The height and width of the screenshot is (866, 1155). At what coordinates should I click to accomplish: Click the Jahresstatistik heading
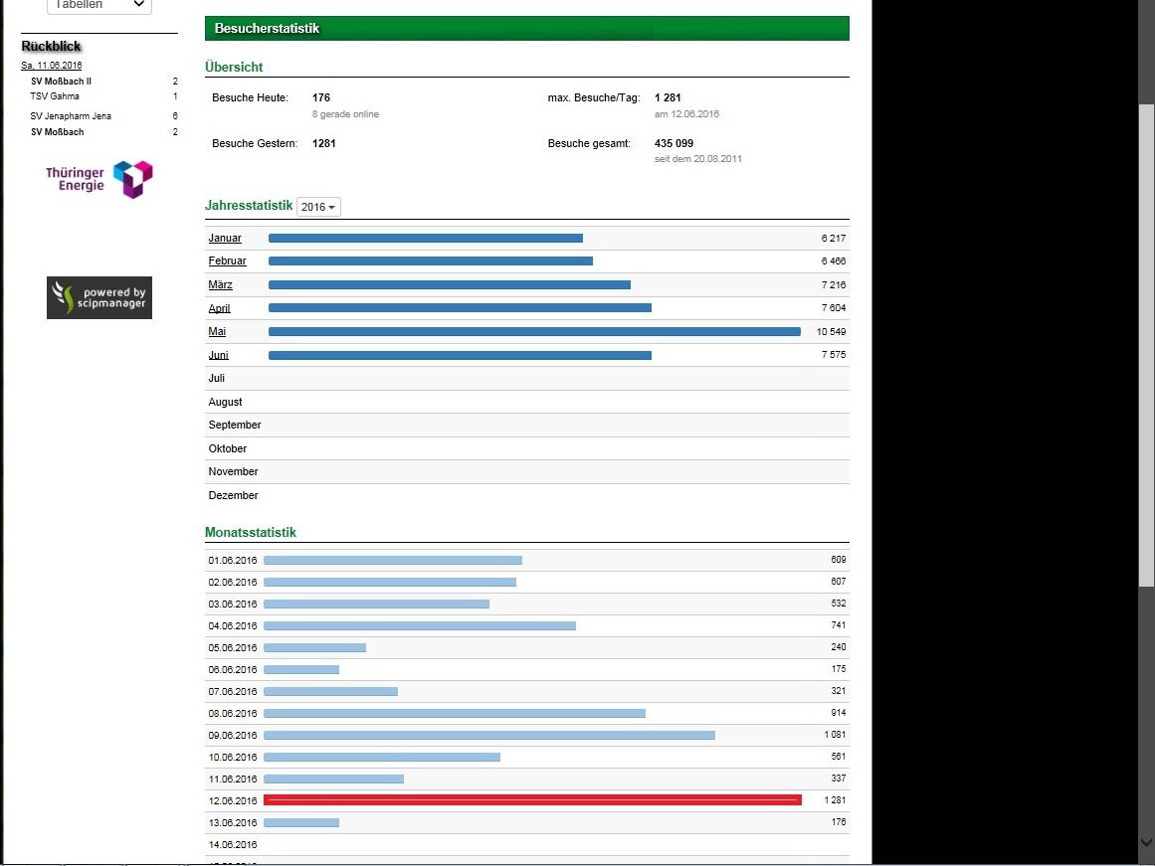249,206
